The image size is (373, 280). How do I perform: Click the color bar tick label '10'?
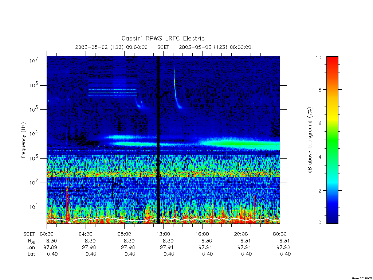click(x=318, y=57)
